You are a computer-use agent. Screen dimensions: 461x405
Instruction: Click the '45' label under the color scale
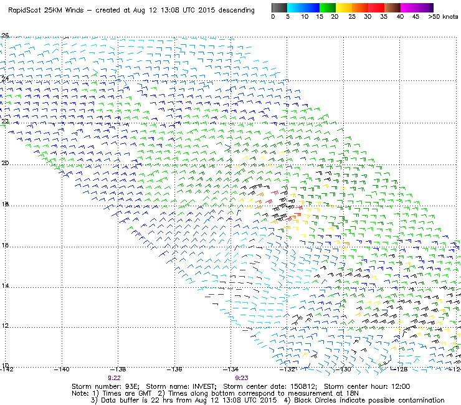click(416, 17)
